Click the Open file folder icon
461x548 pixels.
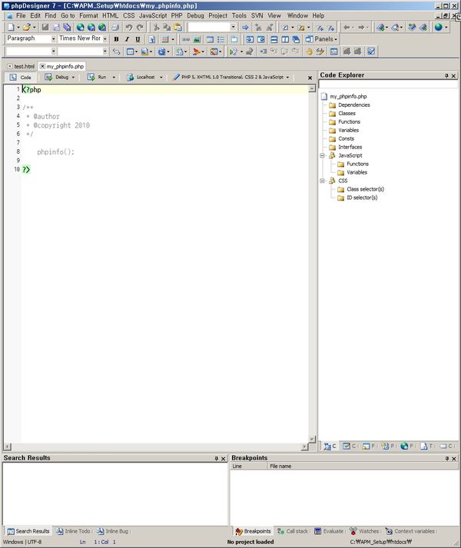[27, 27]
